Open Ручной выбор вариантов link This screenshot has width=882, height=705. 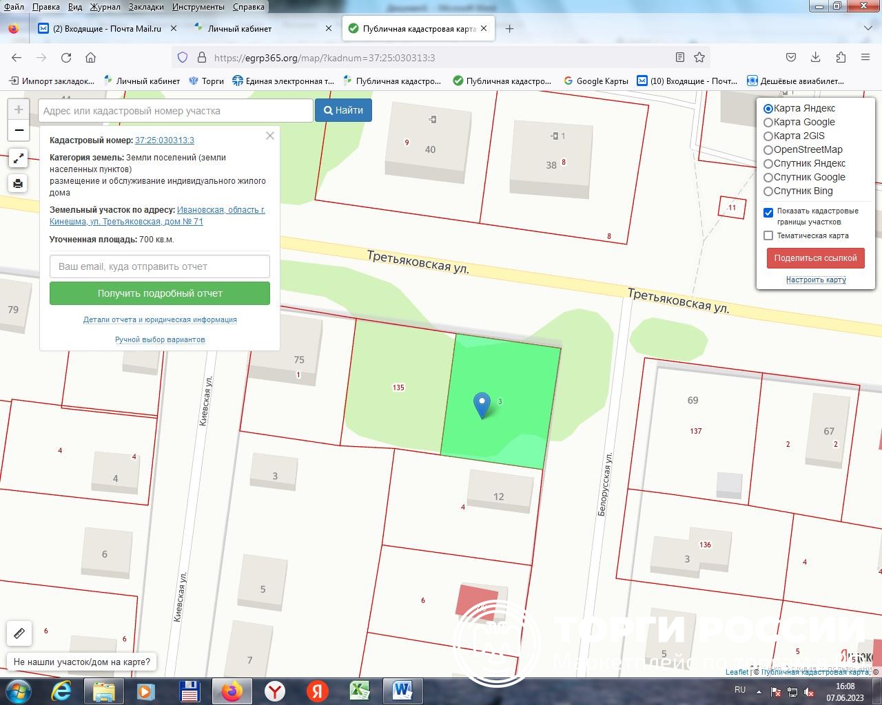160,339
